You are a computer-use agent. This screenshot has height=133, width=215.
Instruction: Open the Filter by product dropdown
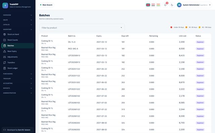82,28
